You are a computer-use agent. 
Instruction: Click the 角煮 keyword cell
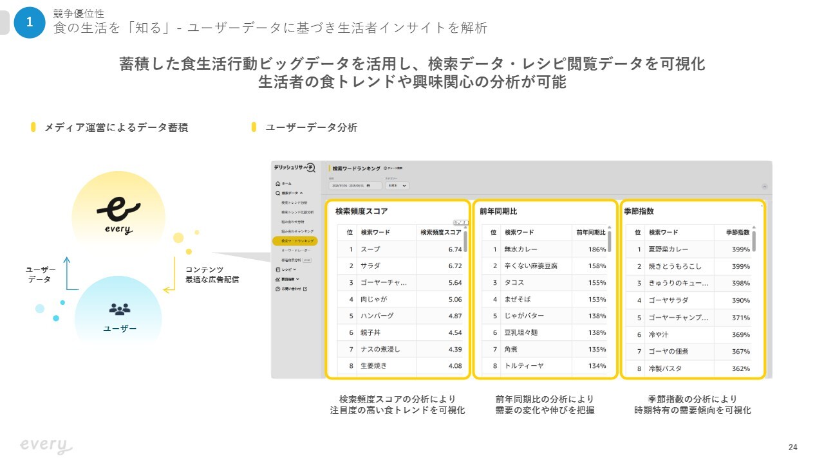[x=511, y=349]
